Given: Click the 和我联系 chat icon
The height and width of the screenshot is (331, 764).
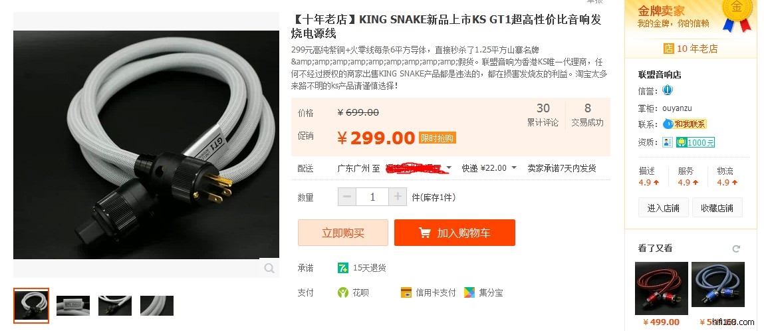Looking at the screenshot, I should (684, 124).
